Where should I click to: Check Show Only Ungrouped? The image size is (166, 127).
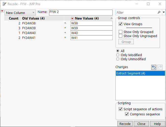(120, 36)
